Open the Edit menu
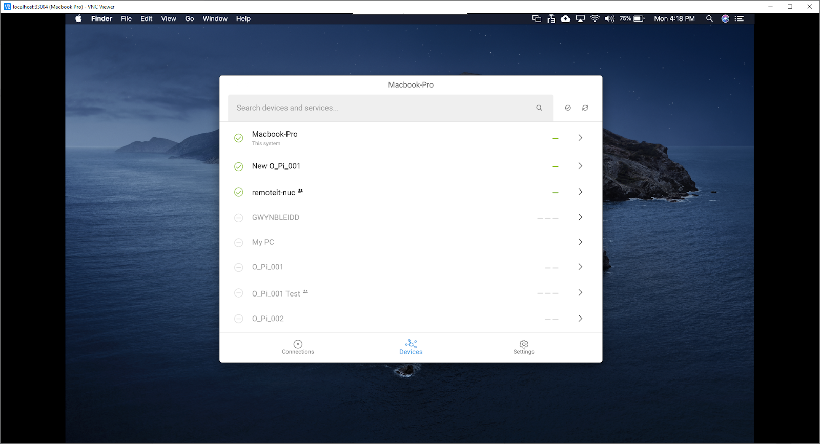The width and height of the screenshot is (820, 444). tap(147, 19)
